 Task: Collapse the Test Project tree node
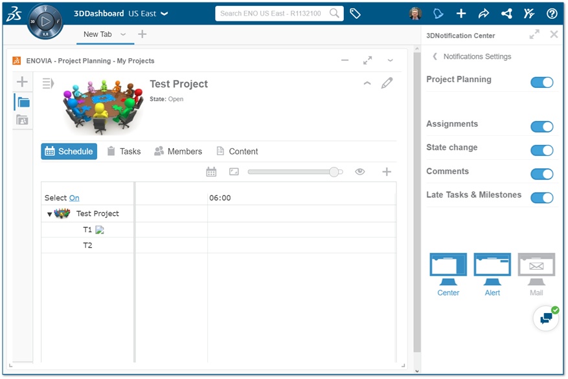(49, 214)
